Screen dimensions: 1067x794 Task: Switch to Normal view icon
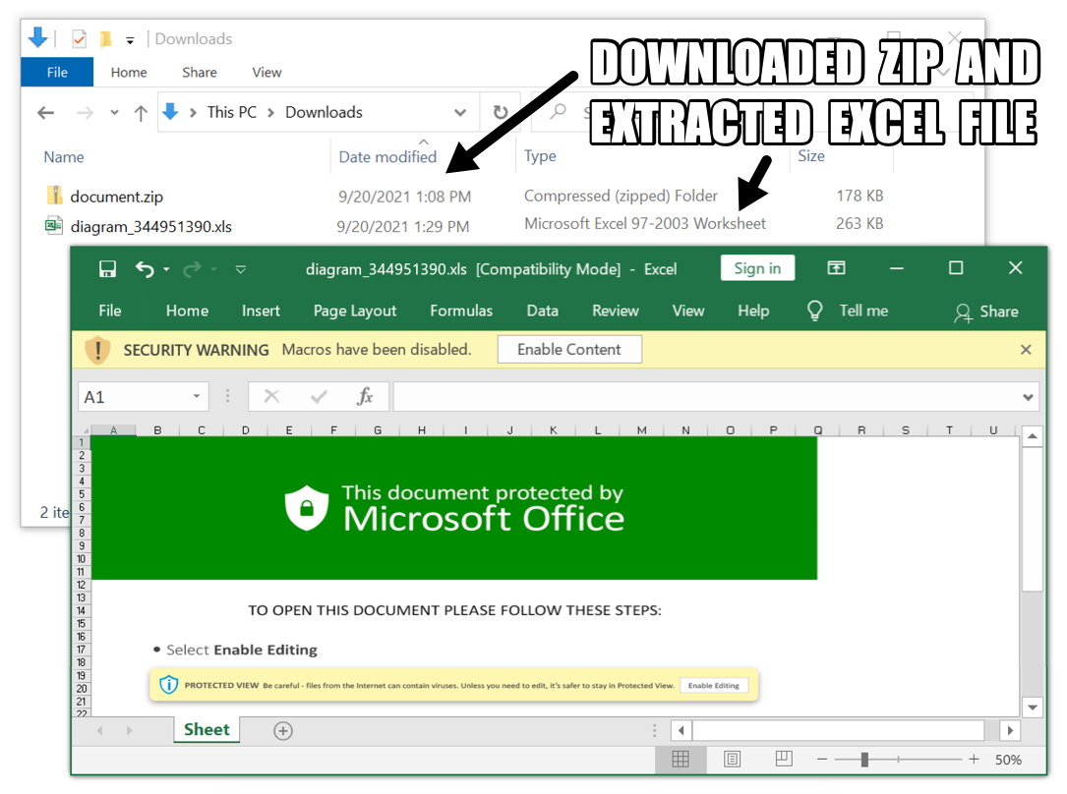[681, 760]
